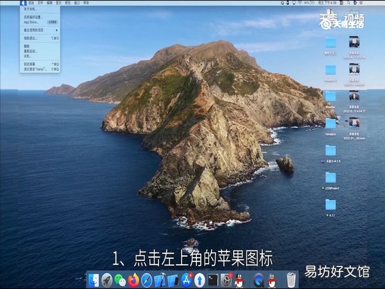The height and width of the screenshot is (289, 385).
Task: Open the 文件 menu
Action: click(40, 3)
